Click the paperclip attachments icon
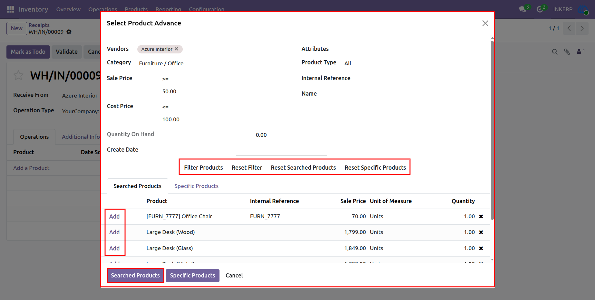The image size is (595, 300). click(x=567, y=52)
